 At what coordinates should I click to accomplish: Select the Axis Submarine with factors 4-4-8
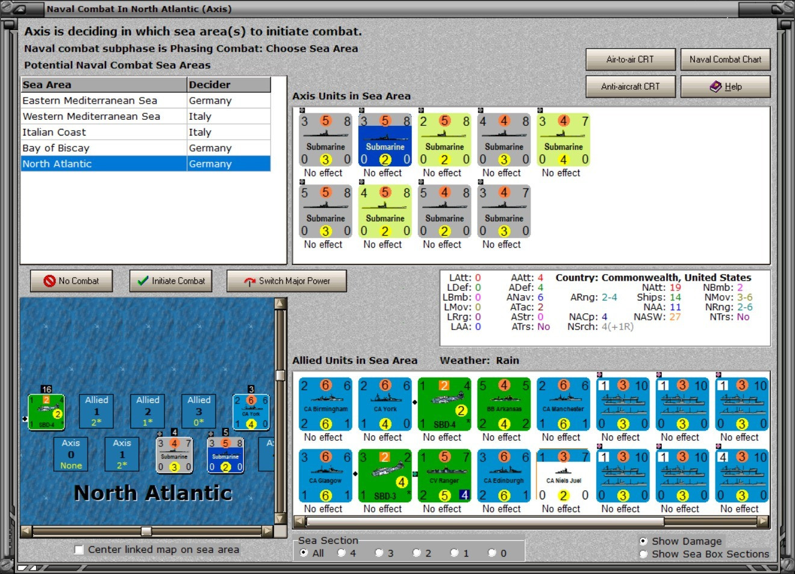pos(504,140)
